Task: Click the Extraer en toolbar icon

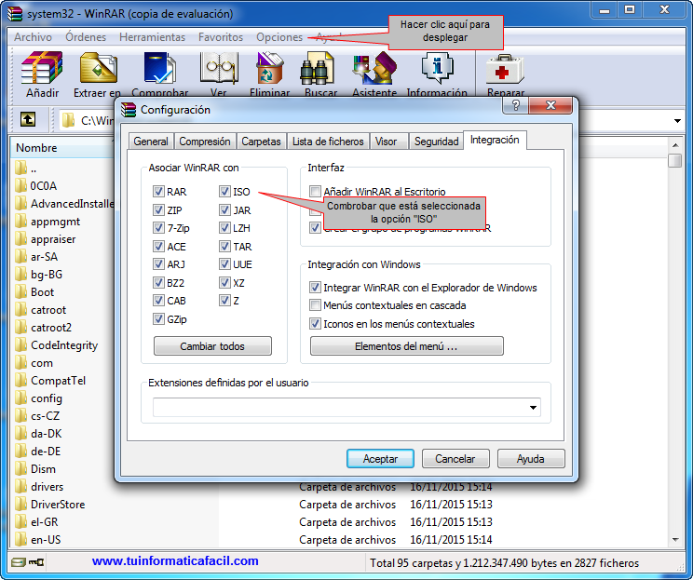Action: [x=98, y=71]
